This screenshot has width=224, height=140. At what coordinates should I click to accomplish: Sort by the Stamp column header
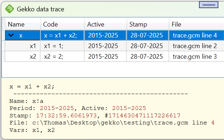[148, 24]
